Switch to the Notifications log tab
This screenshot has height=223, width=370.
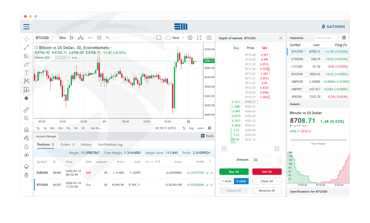click(110, 145)
